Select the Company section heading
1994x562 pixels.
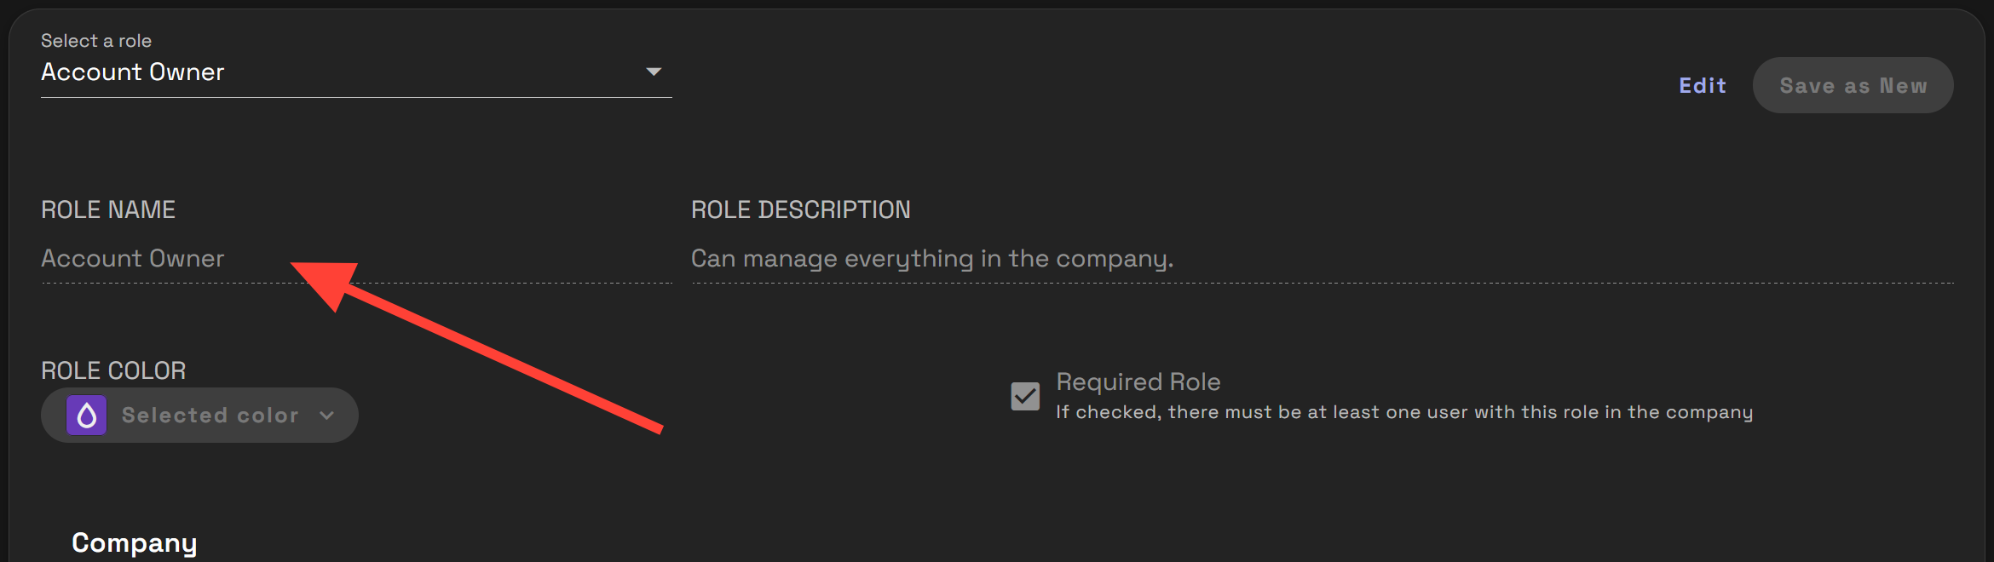click(x=135, y=543)
